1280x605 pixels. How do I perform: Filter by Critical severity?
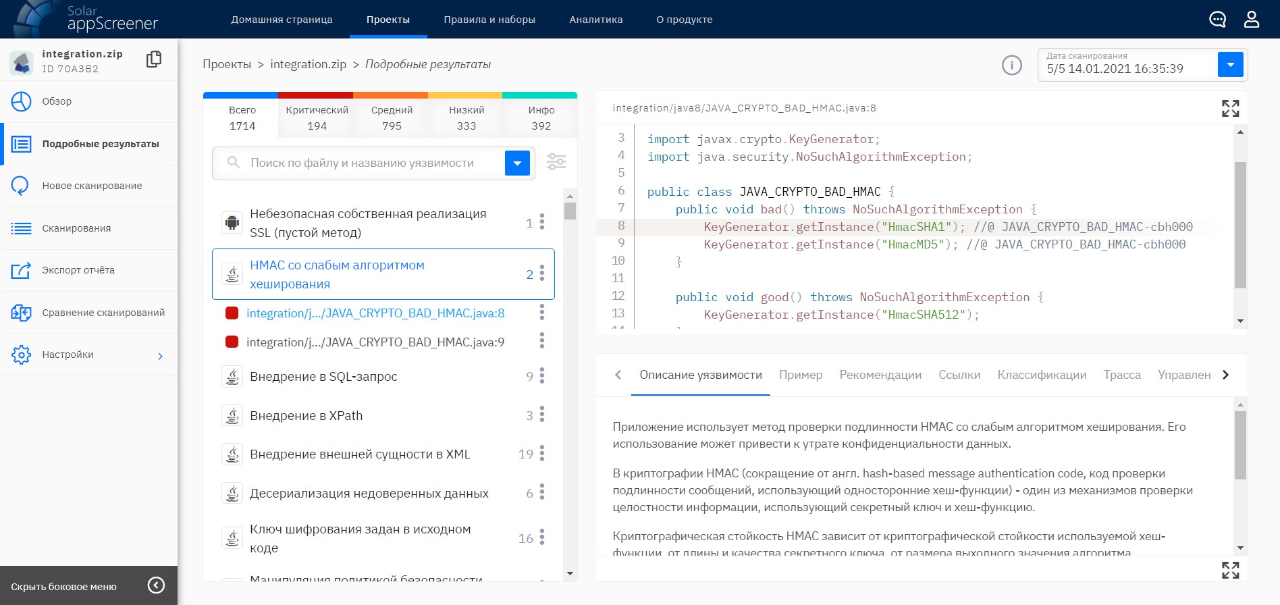(317, 117)
